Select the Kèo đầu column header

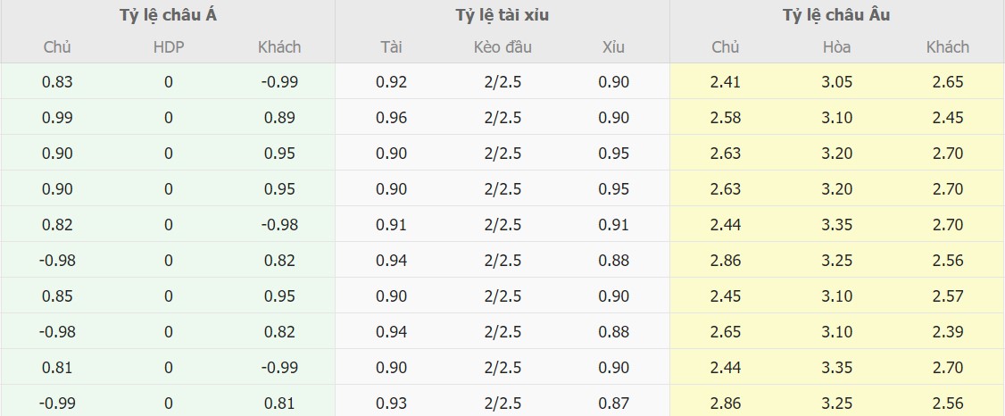coord(503,46)
